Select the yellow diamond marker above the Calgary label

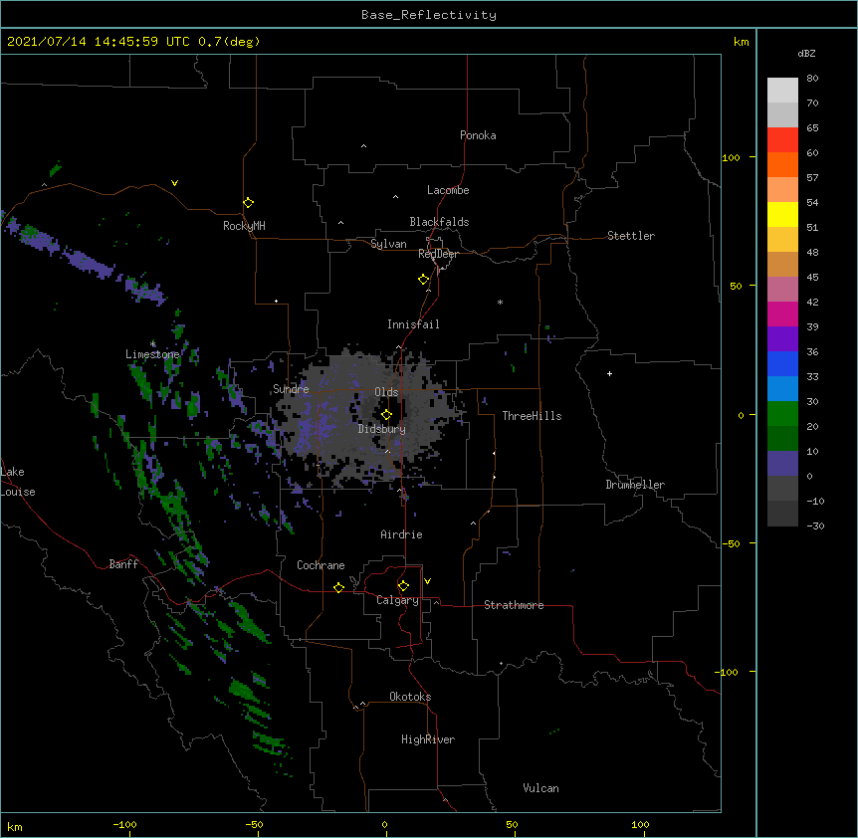point(403,586)
